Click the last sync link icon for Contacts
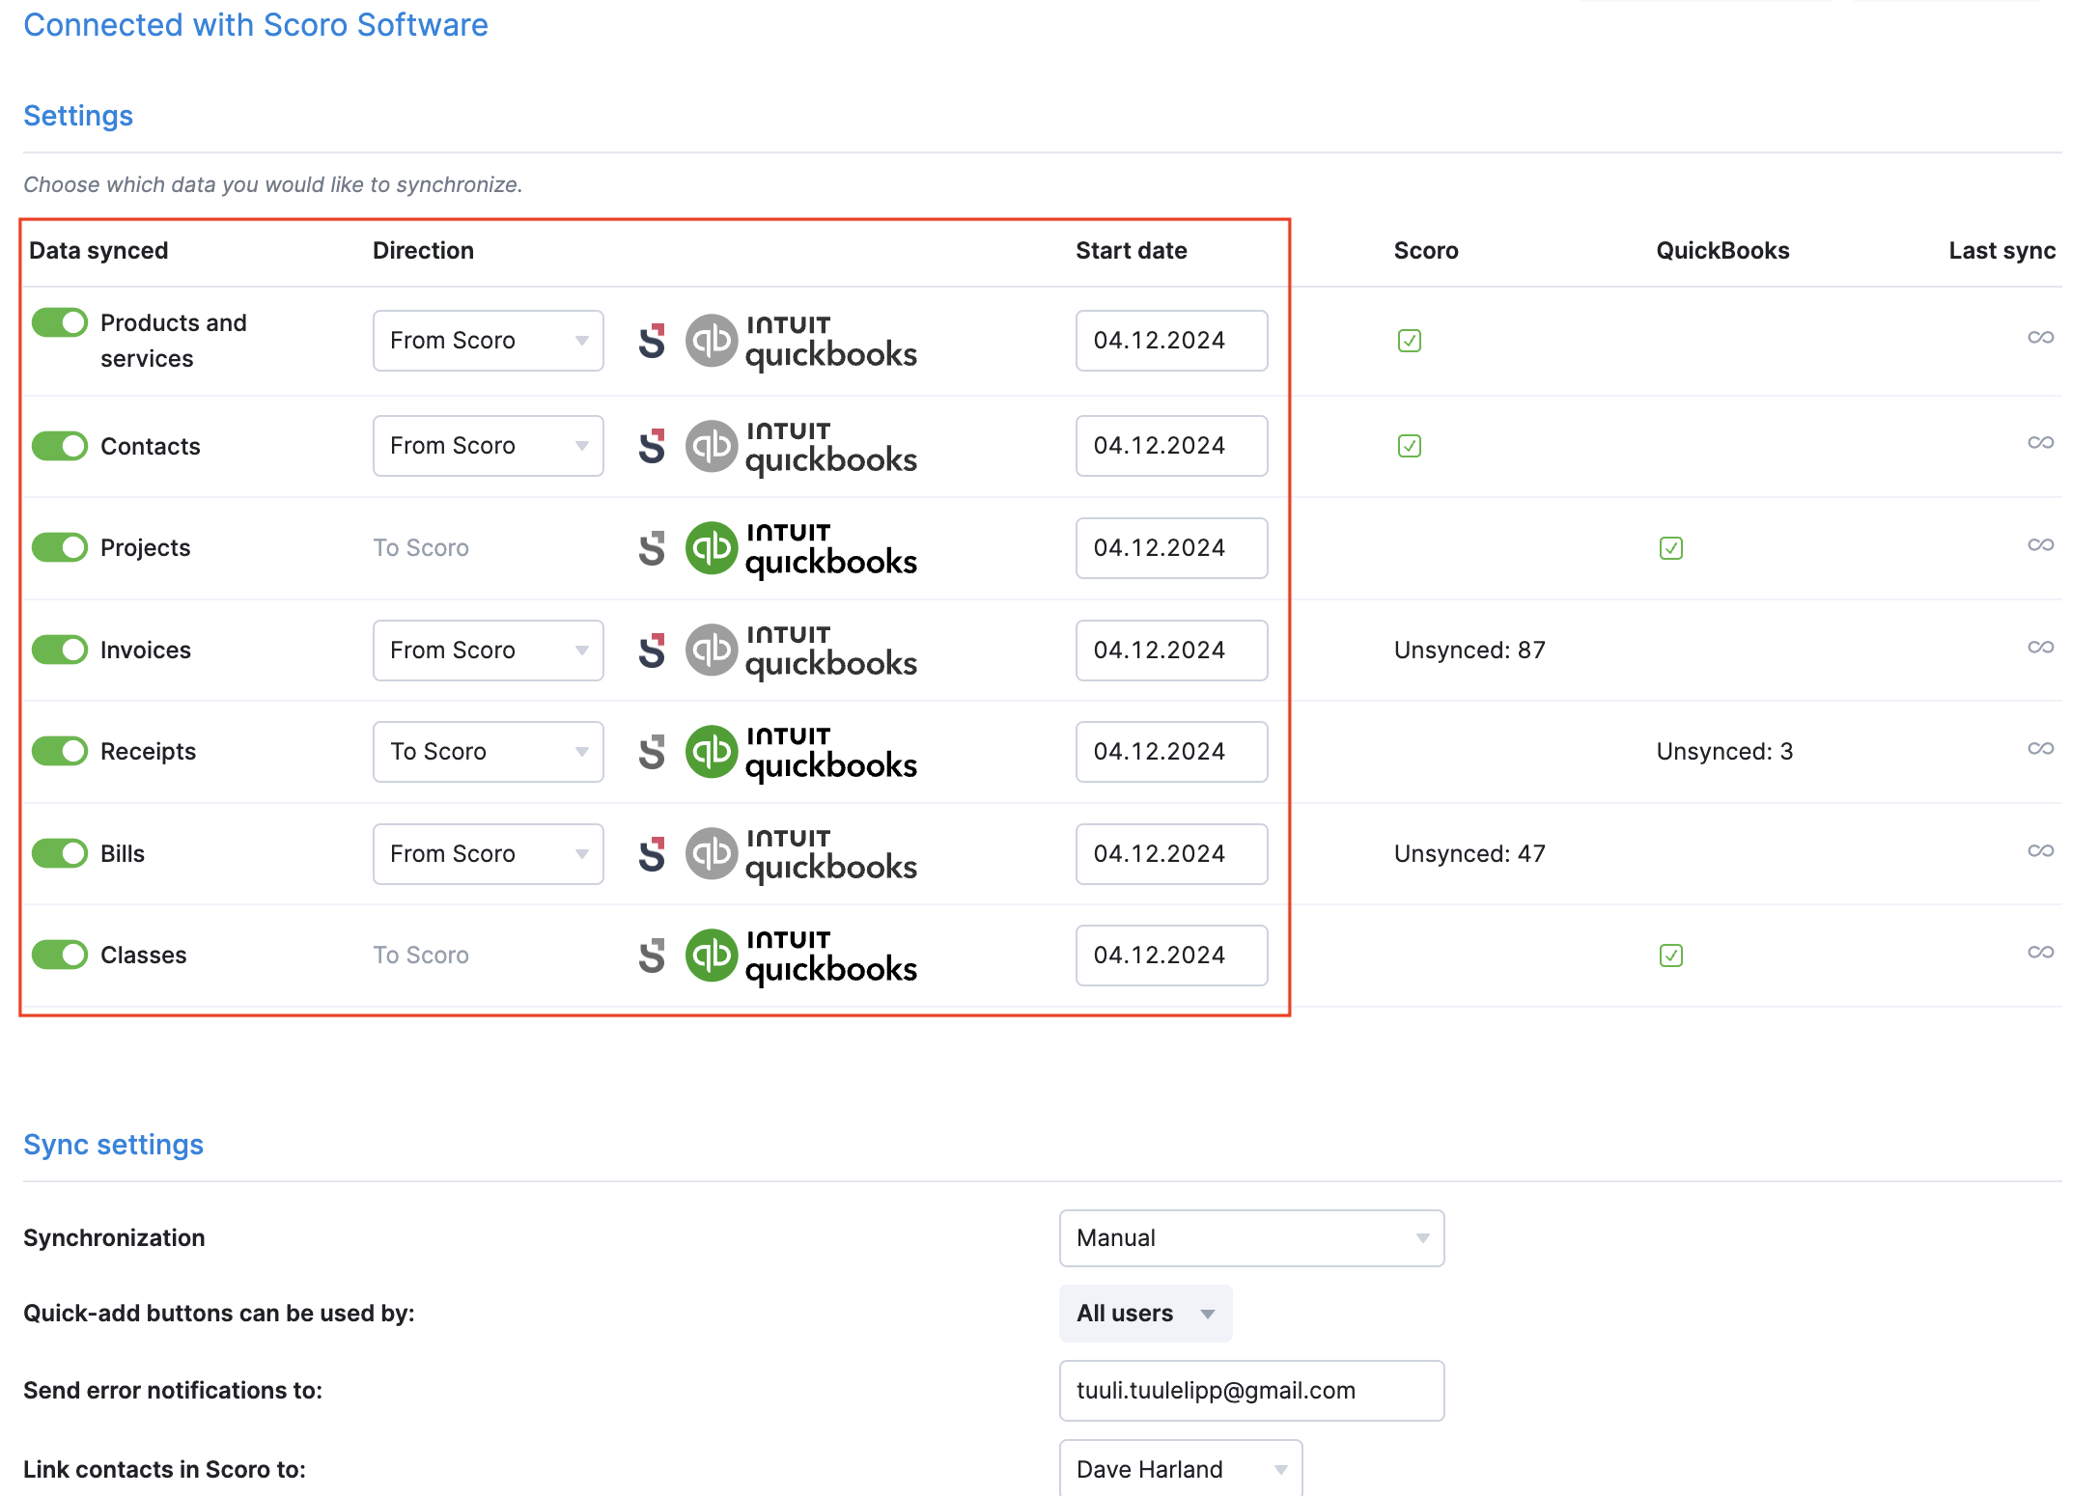The width and height of the screenshot is (2099, 1496). [2040, 442]
